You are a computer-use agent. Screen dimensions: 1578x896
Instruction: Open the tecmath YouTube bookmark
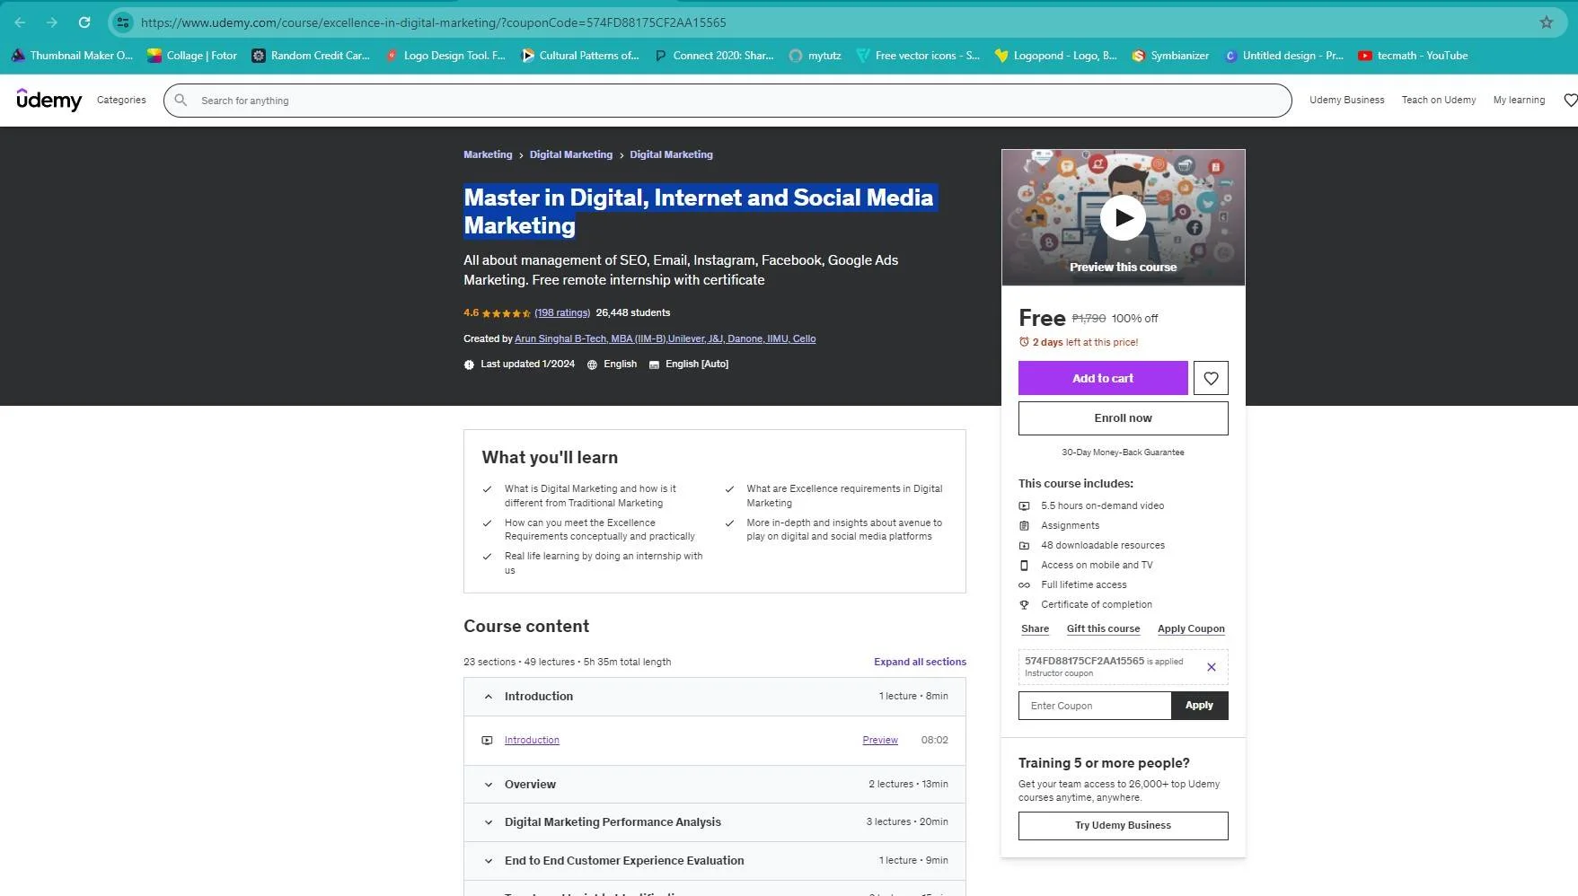tap(1413, 56)
